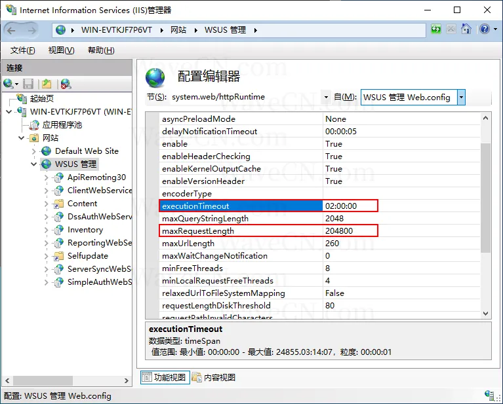Click the delayNotificationTimeout value 00:00:05

(340, 132)
